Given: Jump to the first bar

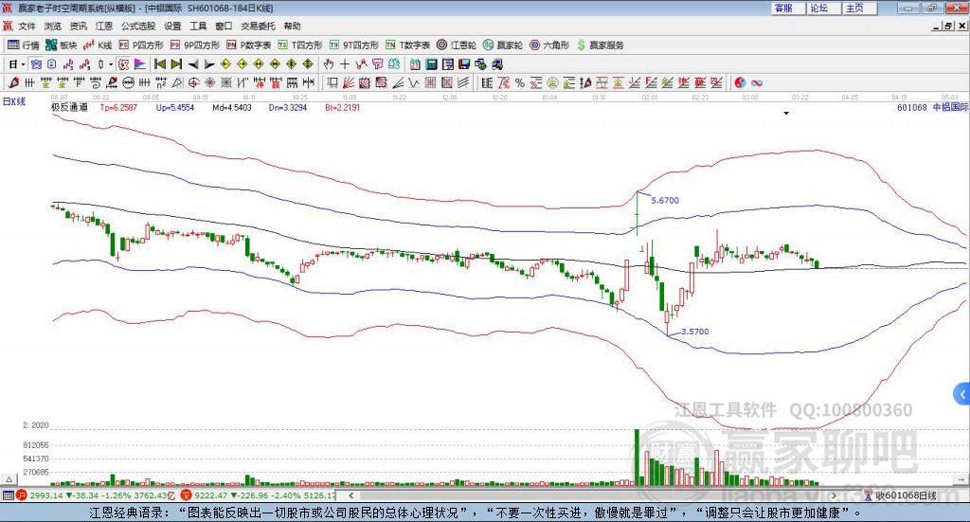Looking at the screenshot, I should tap(160, 64).
